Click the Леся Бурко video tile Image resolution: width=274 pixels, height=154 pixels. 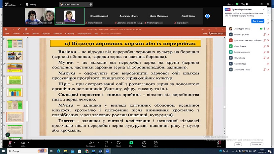(x=70, y=16)
